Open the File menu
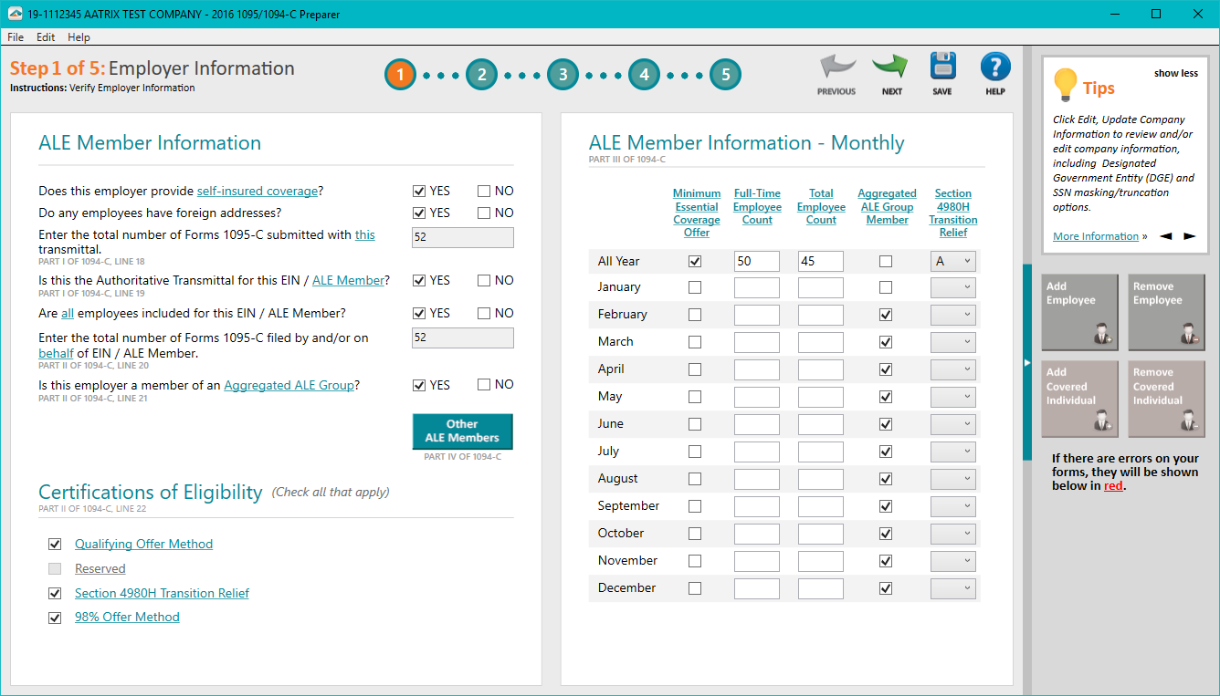This screenshot has width=1220, height=696. click(16, 37)
